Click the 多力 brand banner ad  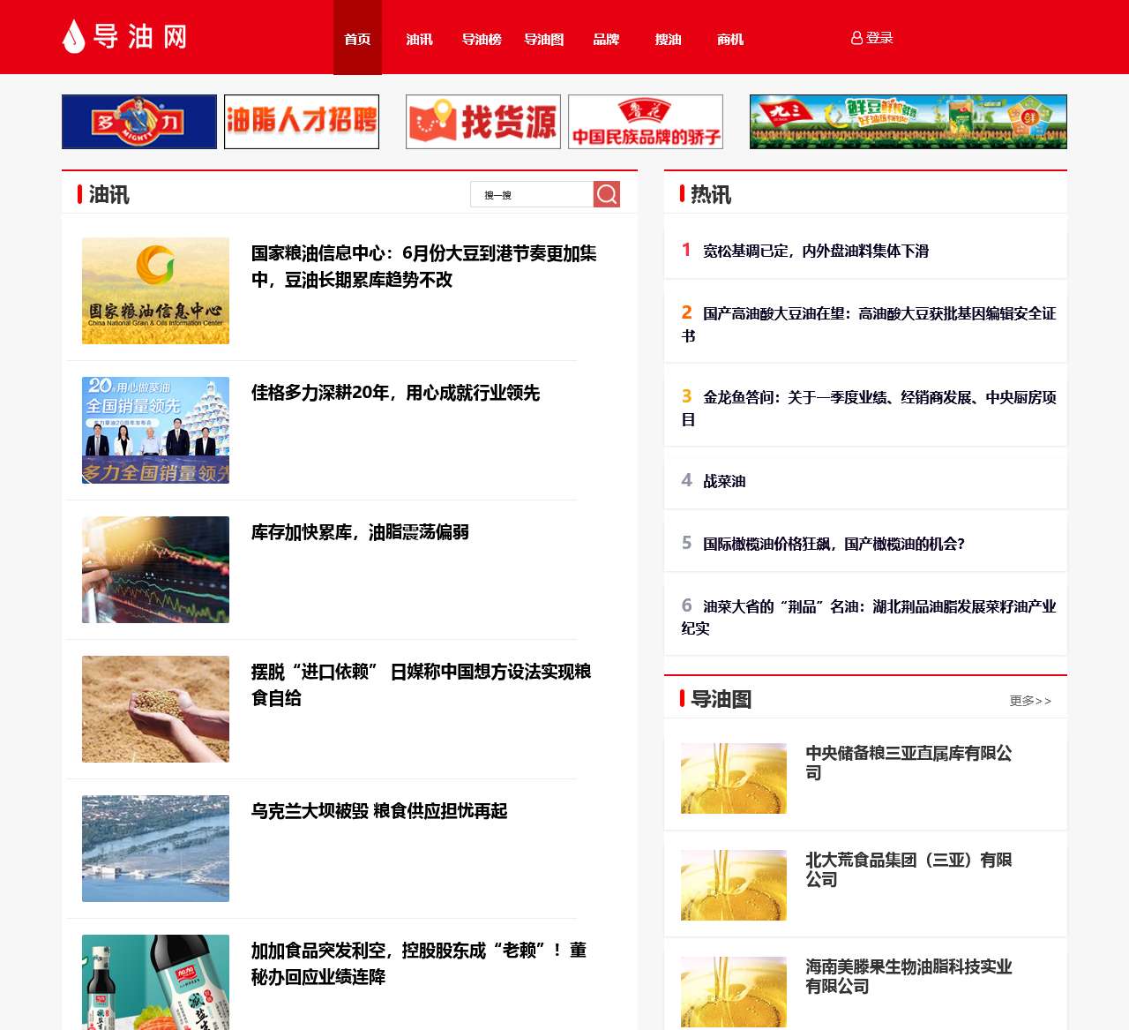coord(138,121)
